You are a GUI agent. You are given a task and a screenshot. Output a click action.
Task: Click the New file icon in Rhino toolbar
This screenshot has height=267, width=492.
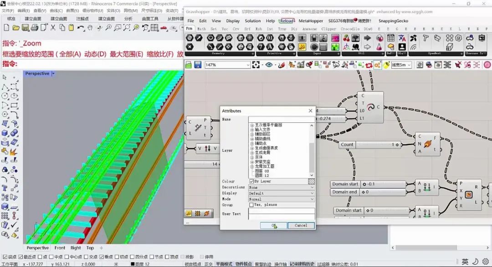pos(6,28)
